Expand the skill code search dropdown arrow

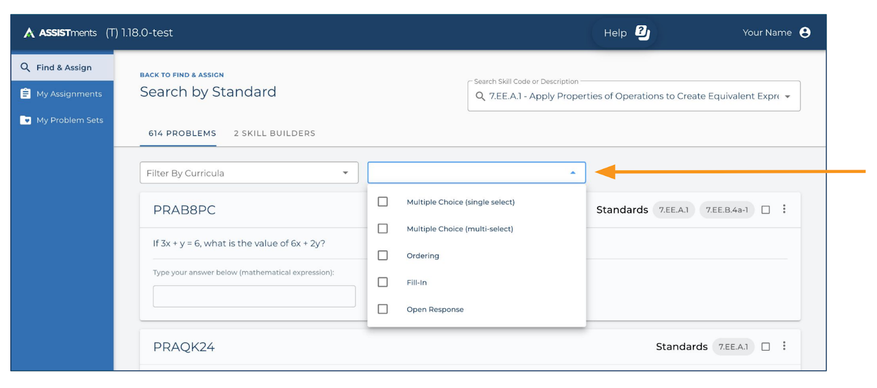(788, 96)
